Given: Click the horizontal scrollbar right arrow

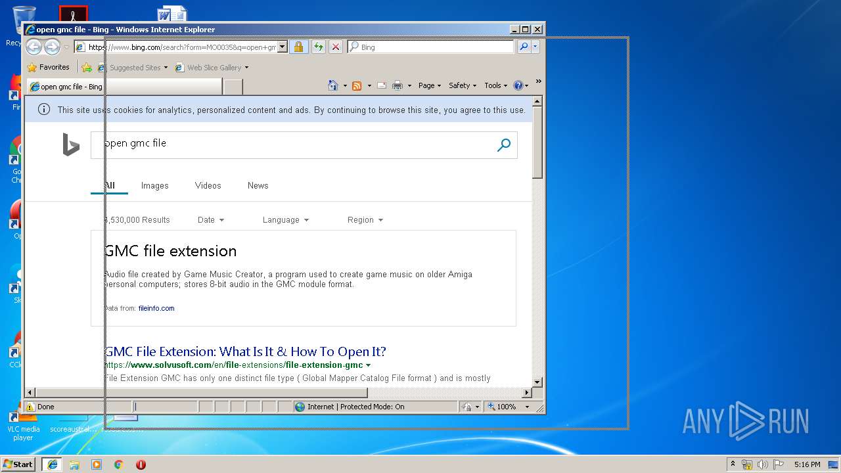Looking at the screenshot, I should 526,393.
